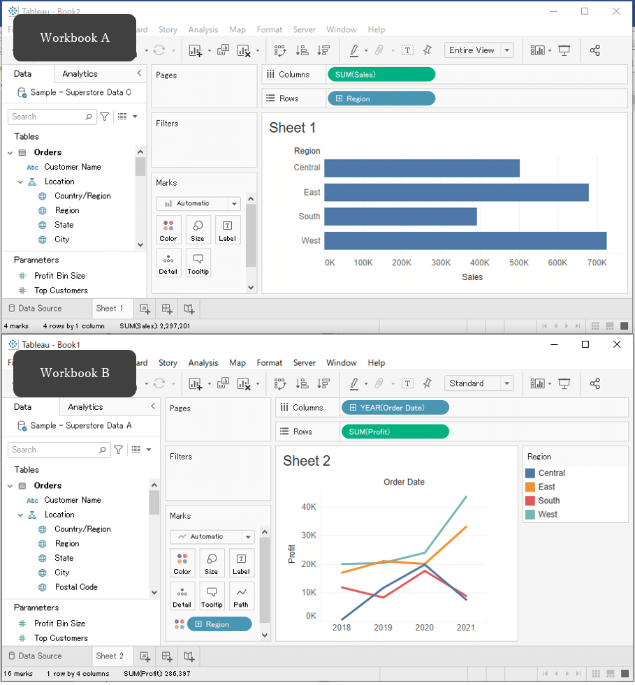Open Format menu in Workbook A
The width and height of the screenshot is (635, 685).
pos(269,29)
